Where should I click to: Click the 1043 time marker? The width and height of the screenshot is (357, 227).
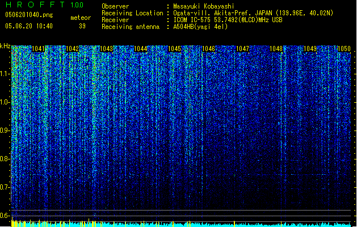tap(106, 49)
